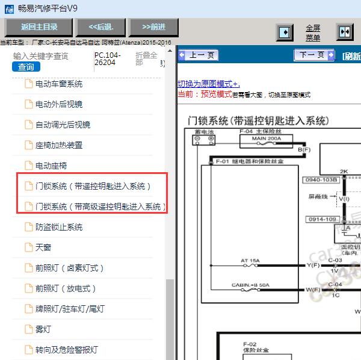The height and width of the screenshot is (360, 361).
Task: Click the blue 查询 button
Action: [x=26, y=67]
